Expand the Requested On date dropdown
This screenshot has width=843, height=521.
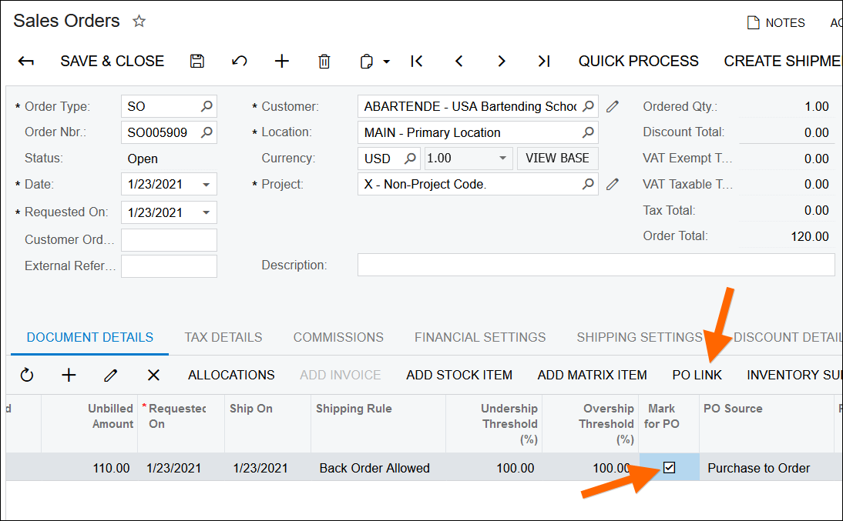point(207,212)
